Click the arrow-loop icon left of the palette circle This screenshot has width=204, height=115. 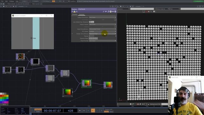[108, 11]
